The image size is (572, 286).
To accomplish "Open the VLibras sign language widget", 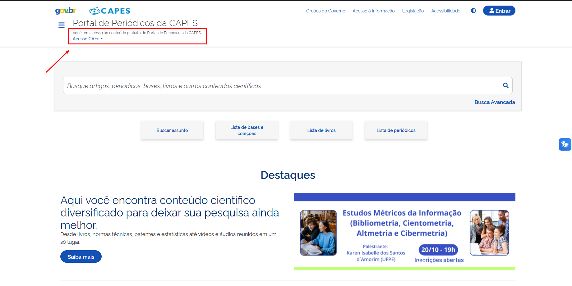I will click(x=565, y=144).
